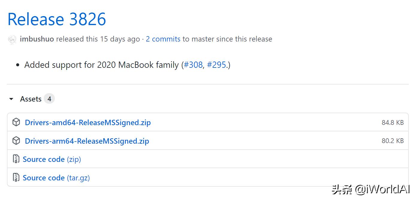
Task: Click the package icon beside Drivers-amd64 file
Action: (16, 122)
